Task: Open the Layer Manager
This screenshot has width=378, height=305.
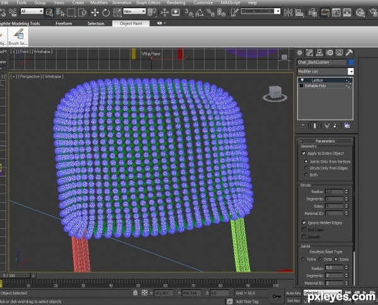Action: [312, 13]
